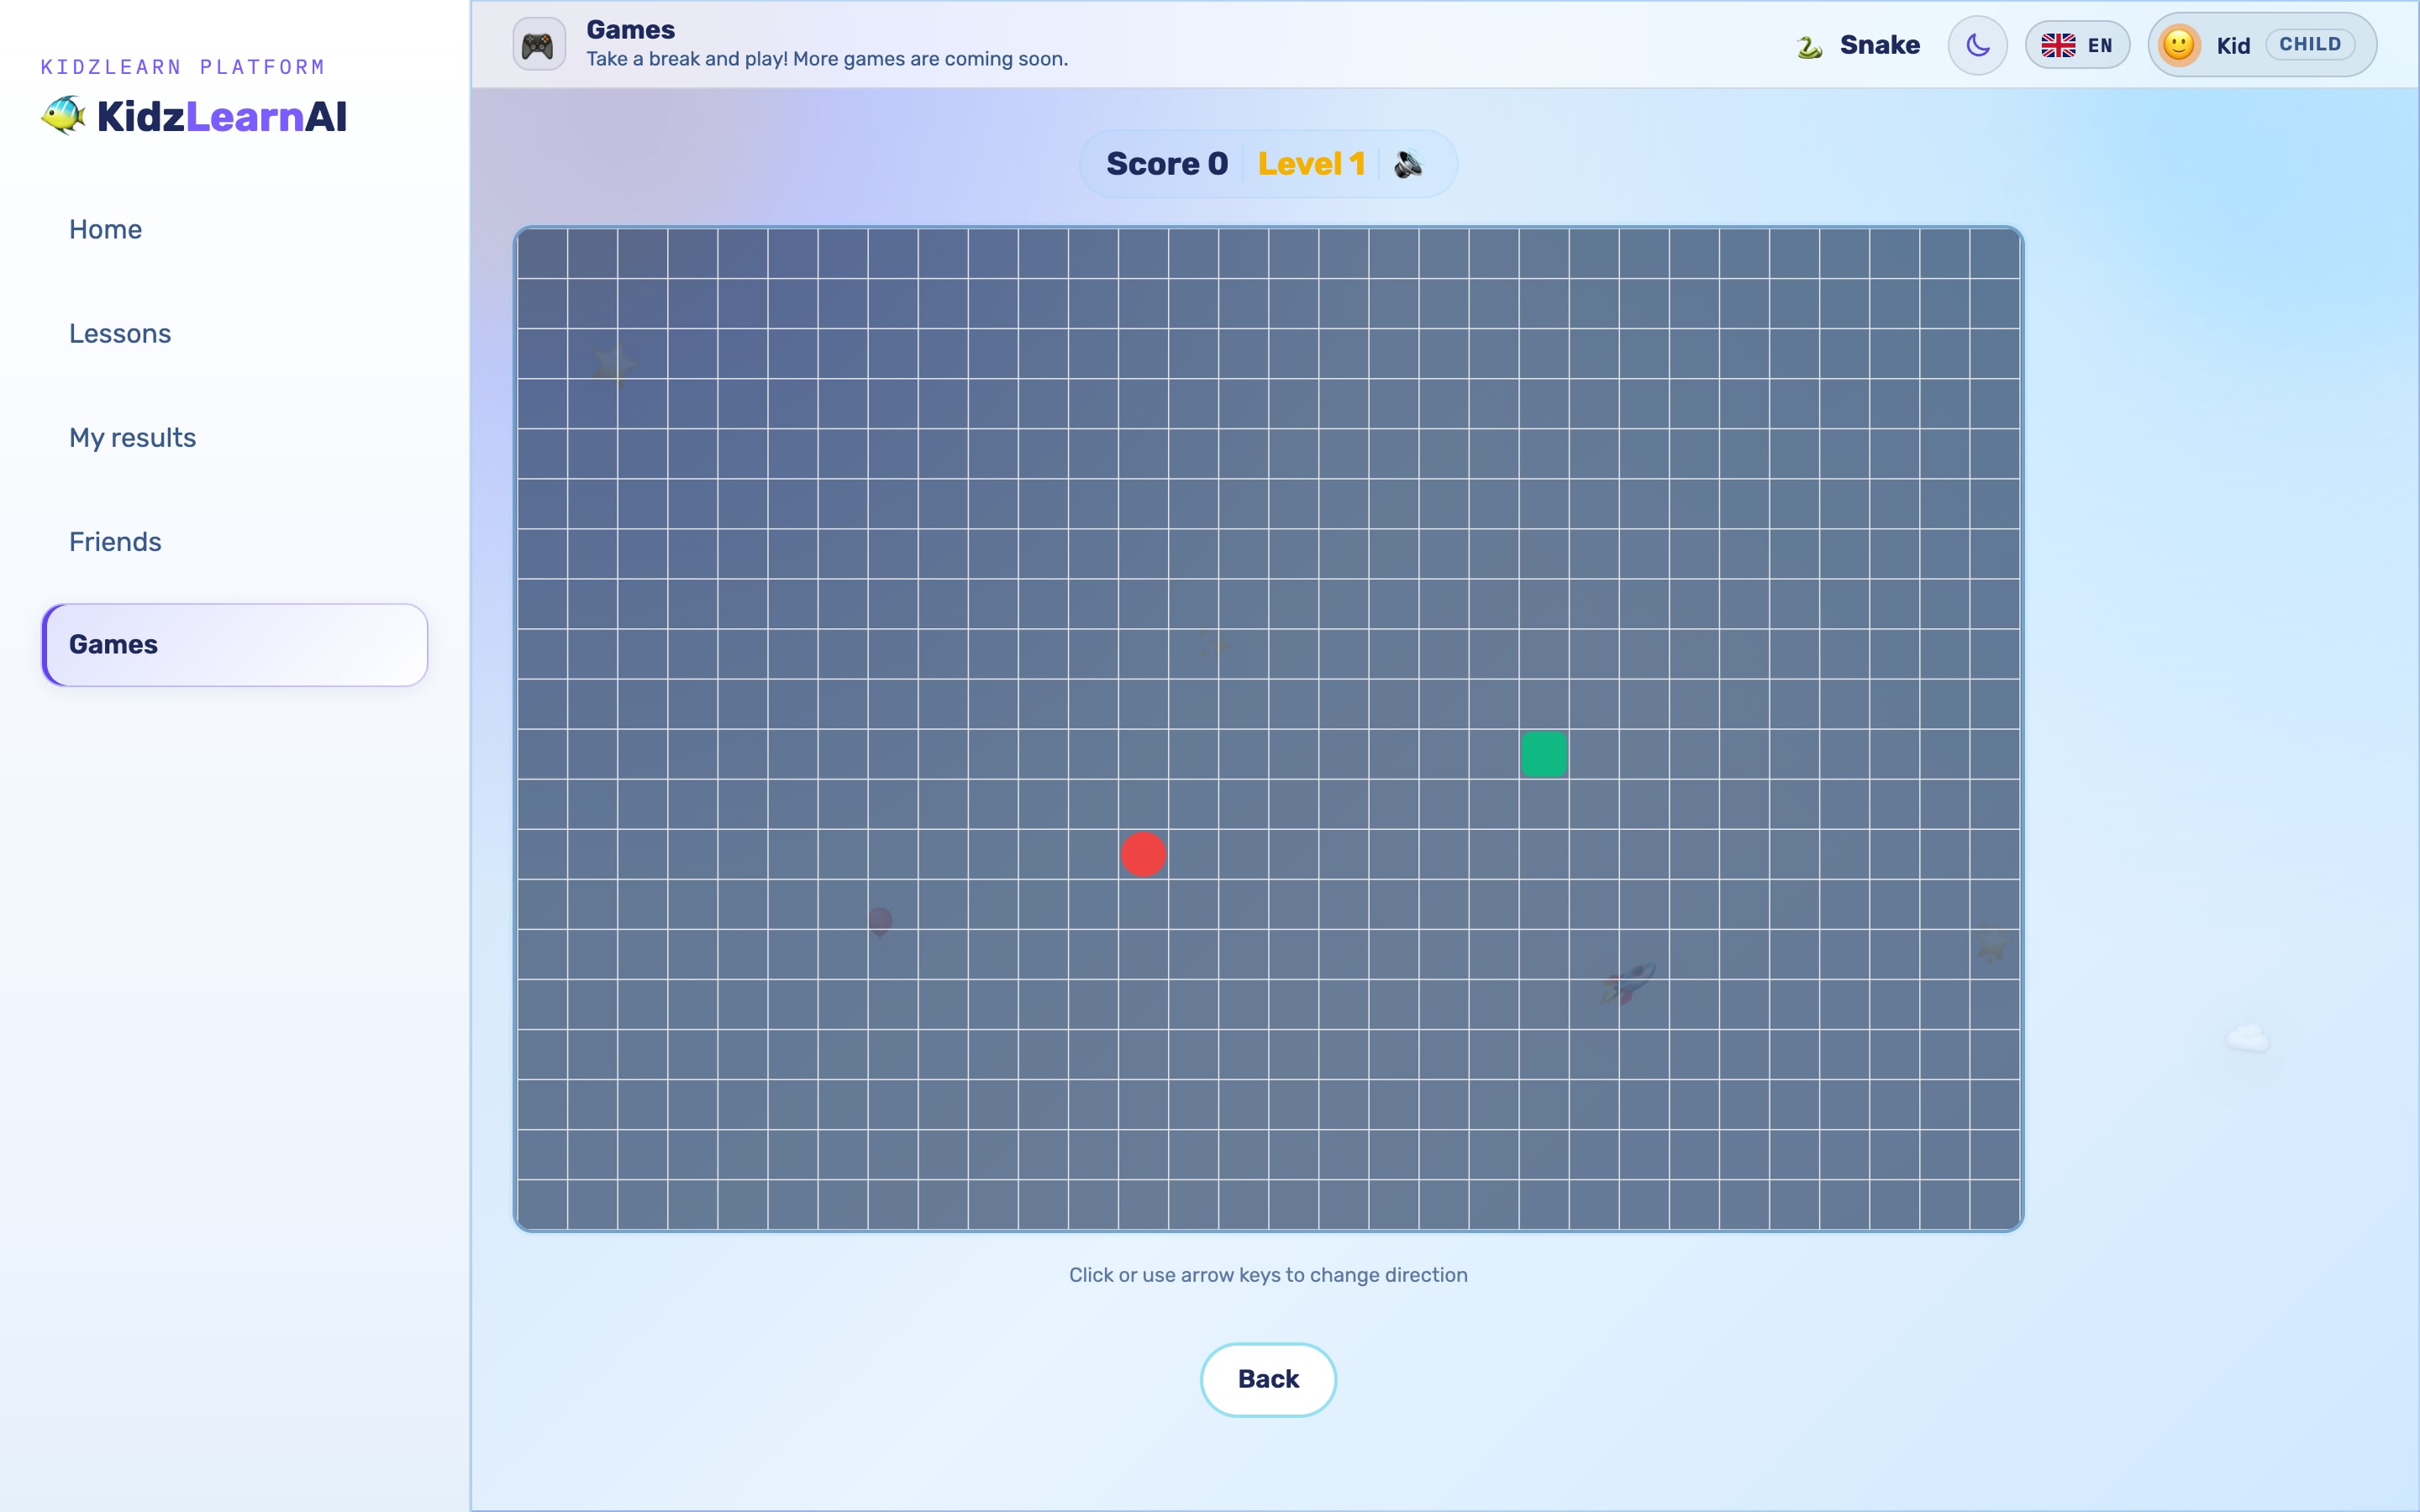Image resolution: width=2420 pixels, height=1512 pixels.
Task: Click the 'Take a break and play!' subtitle
Action: point(827,59)
